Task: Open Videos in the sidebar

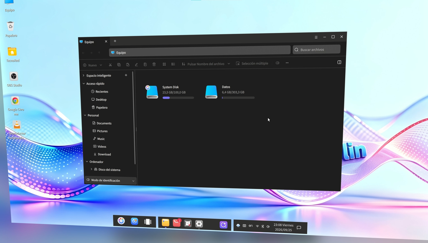Action: 100,146
